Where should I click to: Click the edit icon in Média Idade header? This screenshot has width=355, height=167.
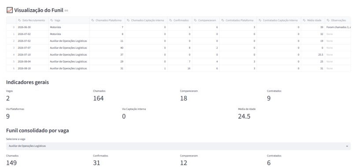click(304, 20)
